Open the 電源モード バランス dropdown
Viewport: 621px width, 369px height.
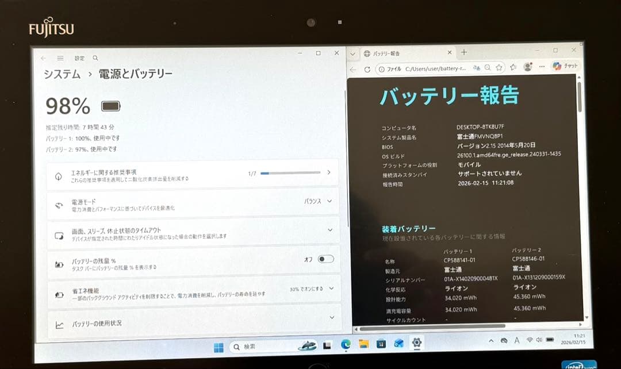[x=318, y=201]
